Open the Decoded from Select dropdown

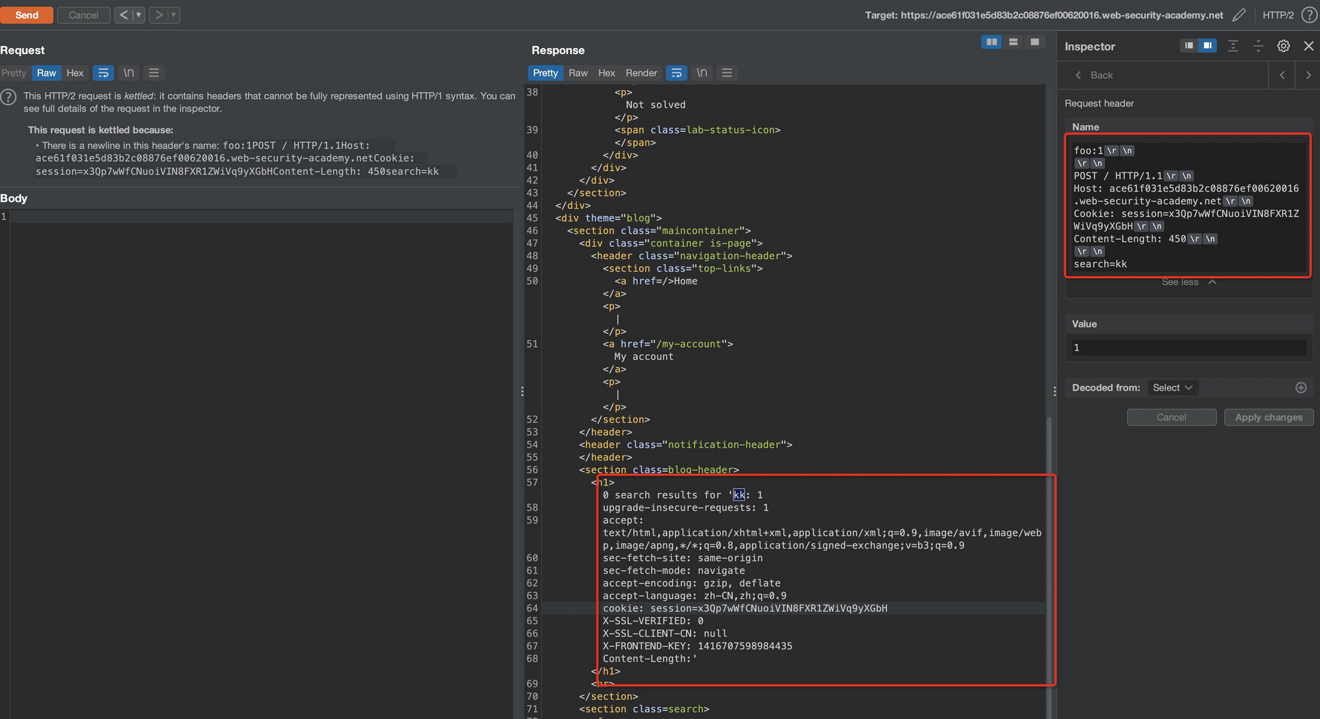pos(1172,388)
